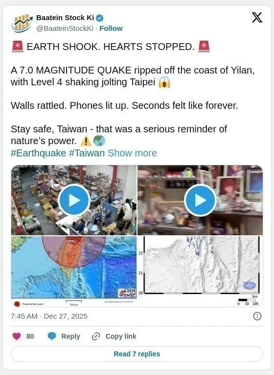This screenshot has width=274, height=375.
Task: Open the CSEM EMSC felt-area map image
Action: coord(74,272)
